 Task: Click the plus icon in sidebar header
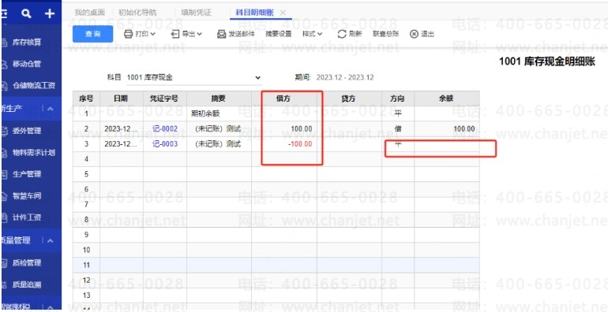(x=50, y=14)
